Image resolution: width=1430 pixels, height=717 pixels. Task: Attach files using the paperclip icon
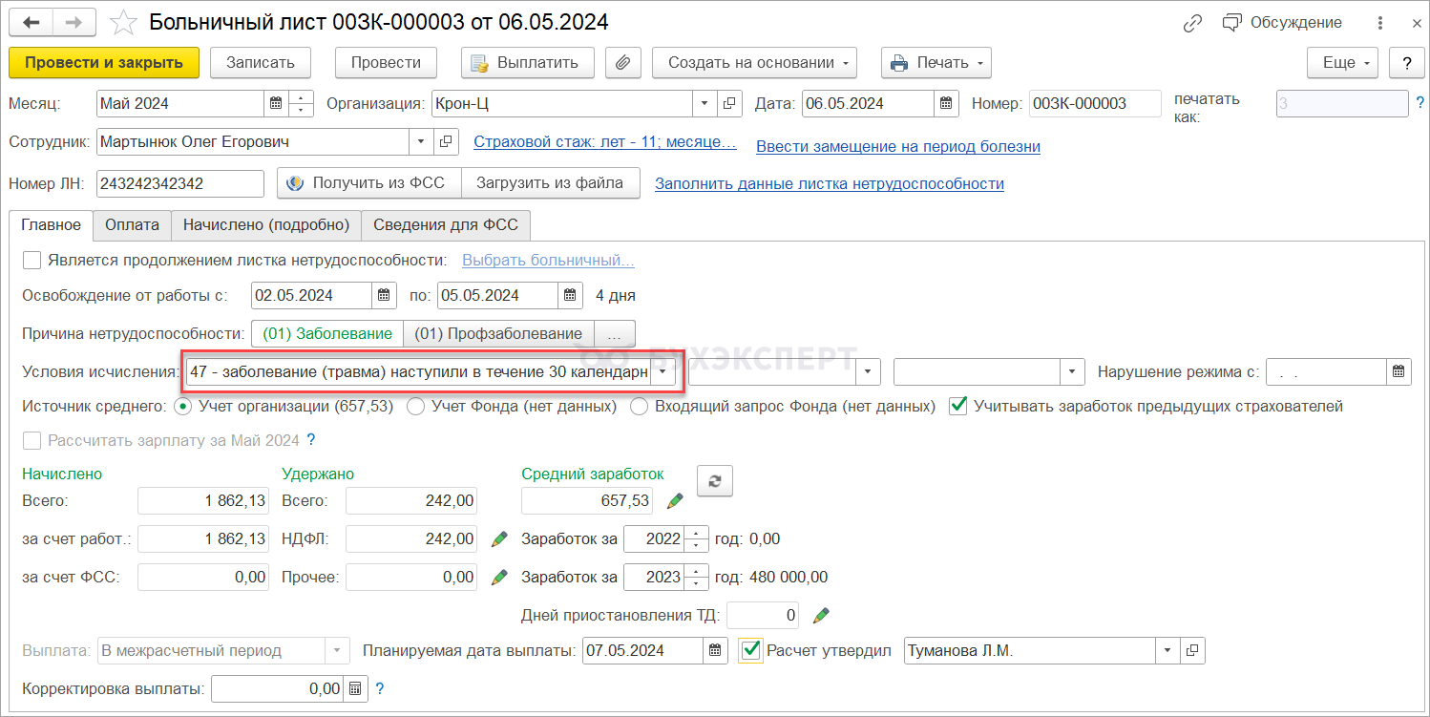(622, 63)
